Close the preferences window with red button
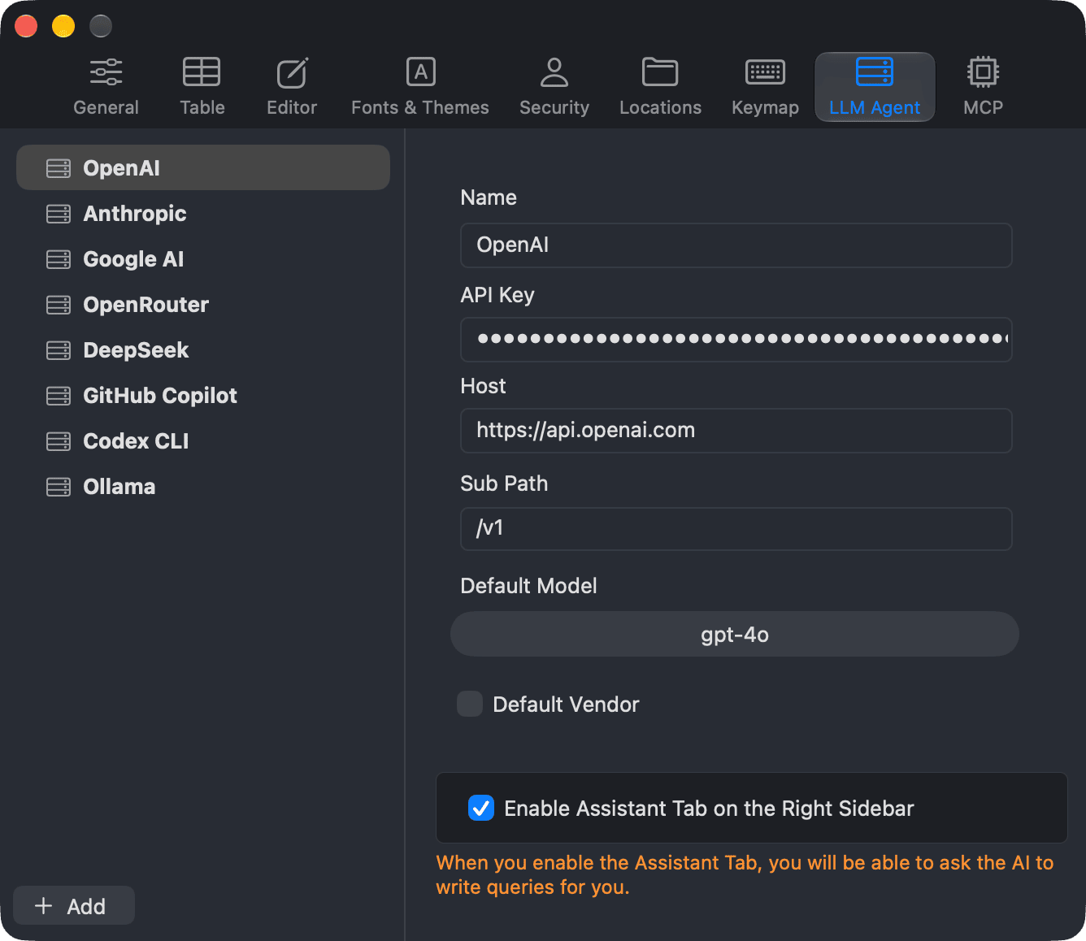Viewport: 1086px width, 941px height. (x=26, y=26)
